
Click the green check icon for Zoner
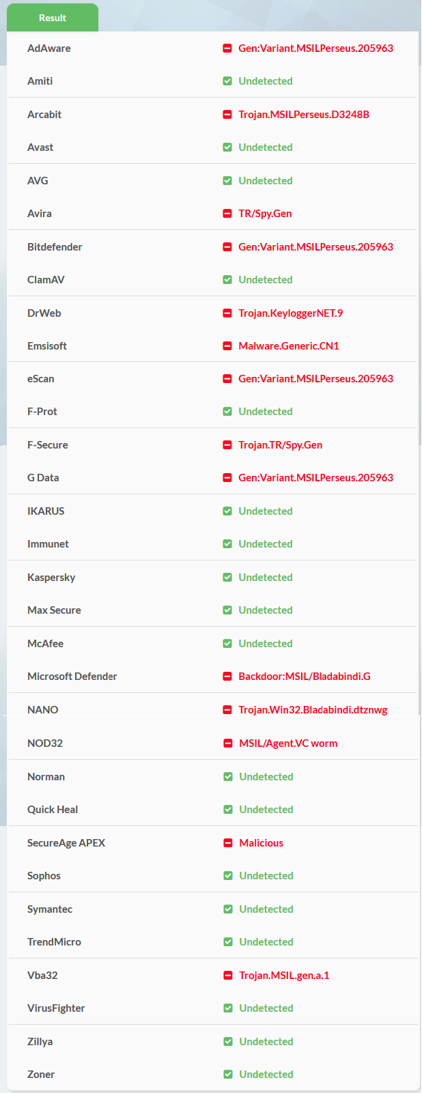pos(228,1075)
